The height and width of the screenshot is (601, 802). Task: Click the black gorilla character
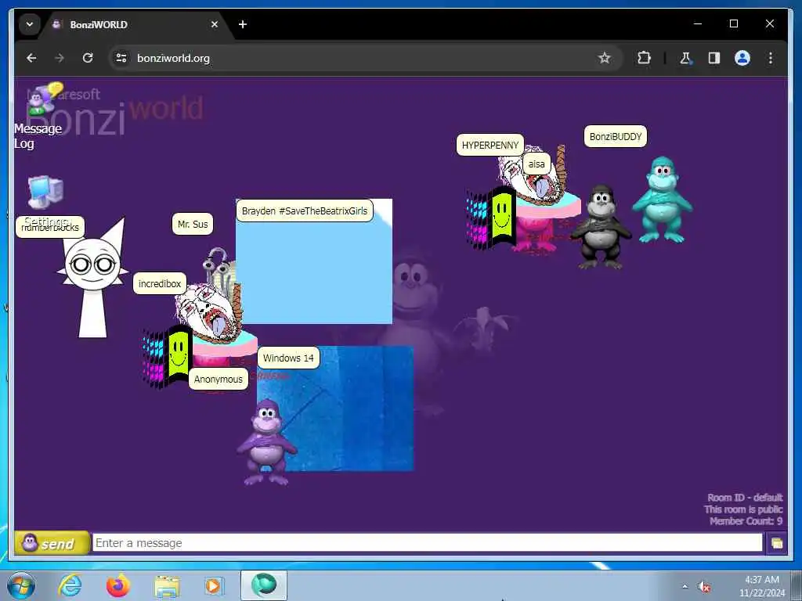tap(601, 227)
